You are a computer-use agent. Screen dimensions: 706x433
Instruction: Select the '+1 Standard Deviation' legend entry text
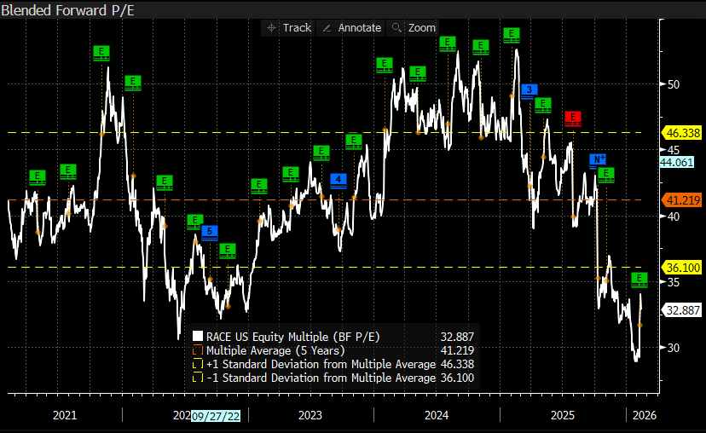[x=320, y=364]
